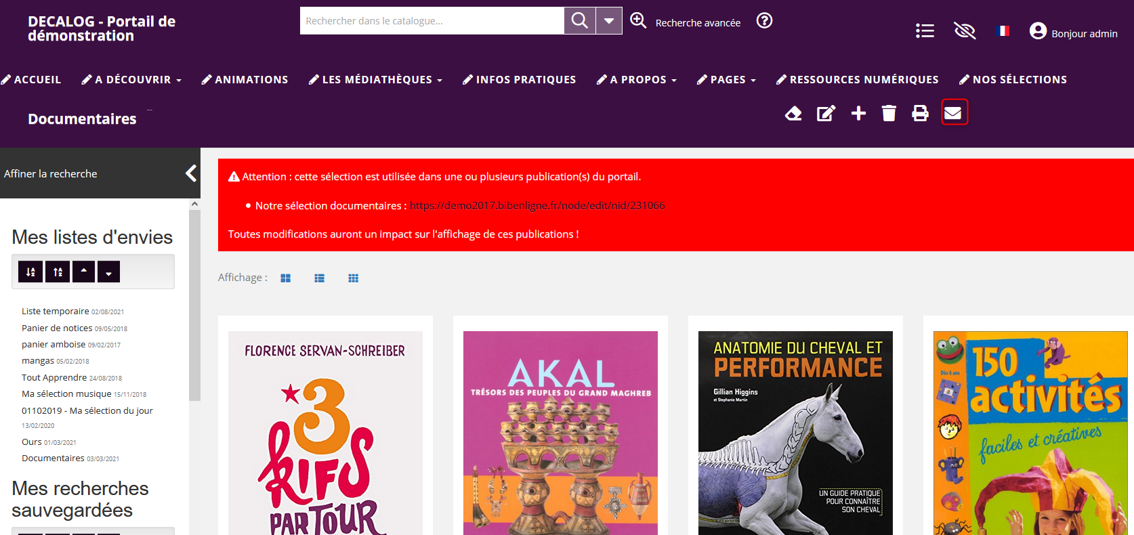
Task: Open Tout Apprendre list
Action: tap(54, 377)
